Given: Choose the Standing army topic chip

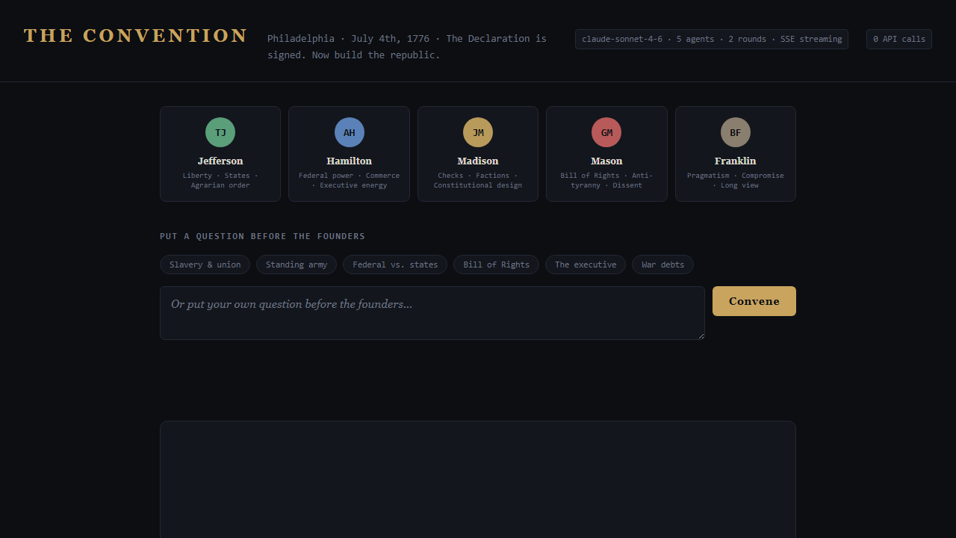Looking at the screenshot, I should click(x=297, y=265).
